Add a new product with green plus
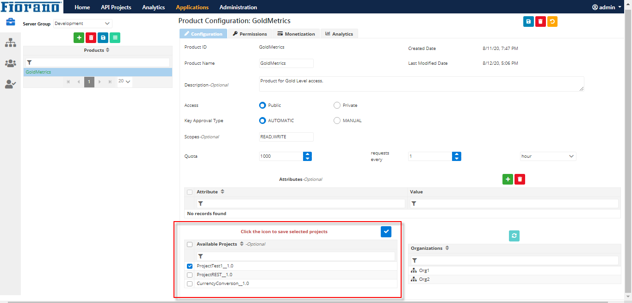The image size is (632, 303). 79,38
